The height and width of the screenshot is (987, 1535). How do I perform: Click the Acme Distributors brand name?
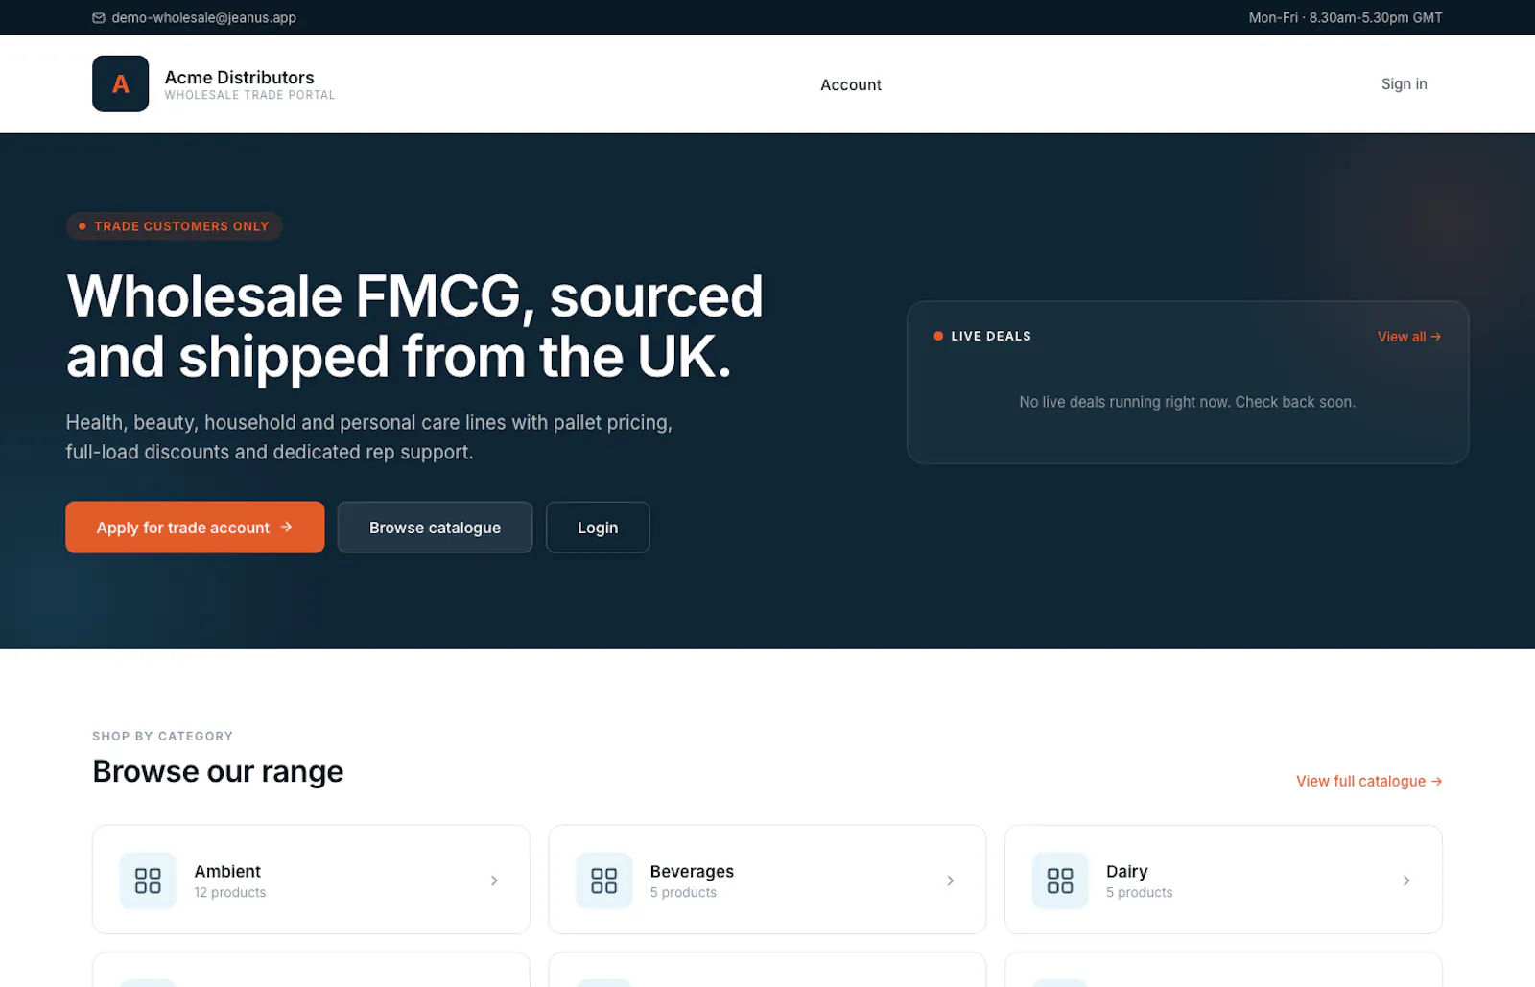[239, 77]
